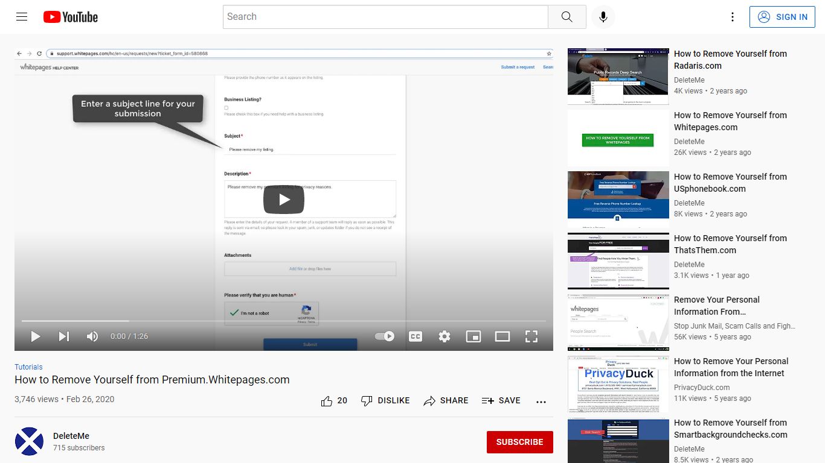The image size is (825, 463).
Task: Open the Smartbackgroundchecks.com video thumbnail
Action: [x=618, y=440]
